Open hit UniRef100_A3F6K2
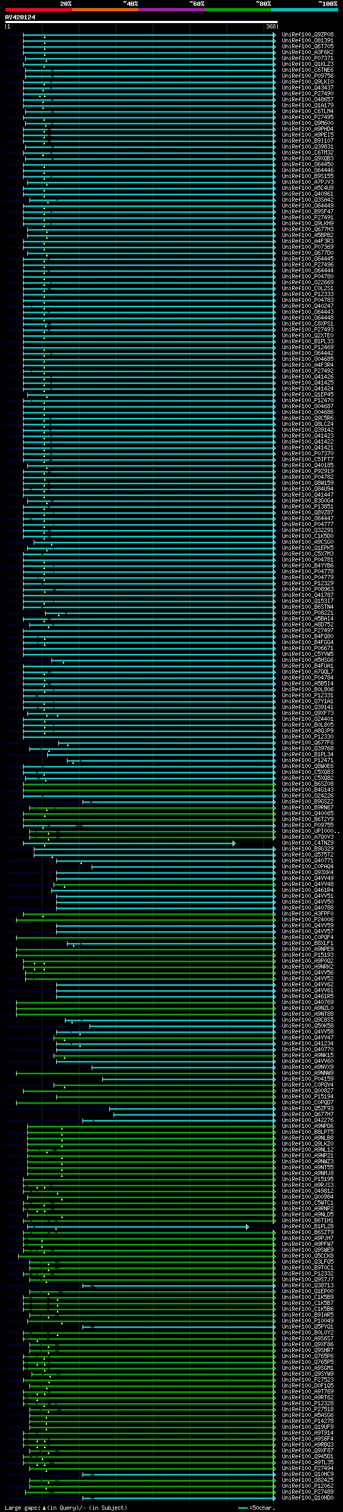 coord(307,52)
